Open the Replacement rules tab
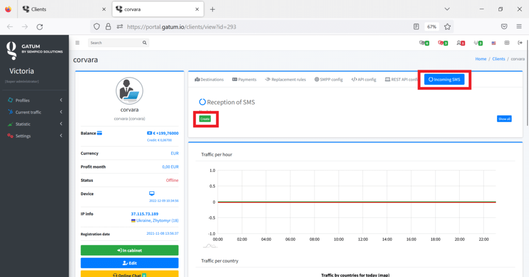 (x=285, y=79)
